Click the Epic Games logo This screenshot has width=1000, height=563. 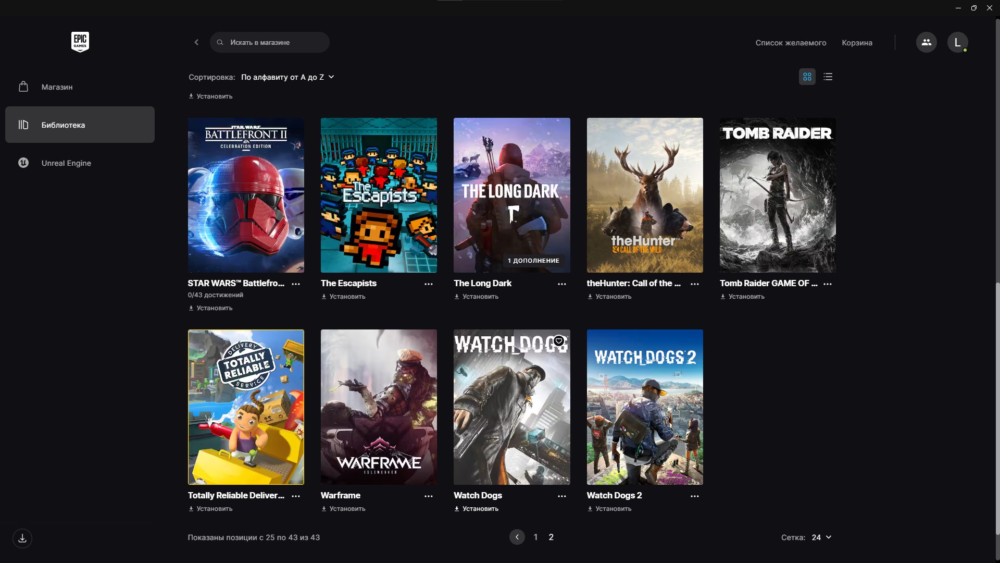point(80,42)
